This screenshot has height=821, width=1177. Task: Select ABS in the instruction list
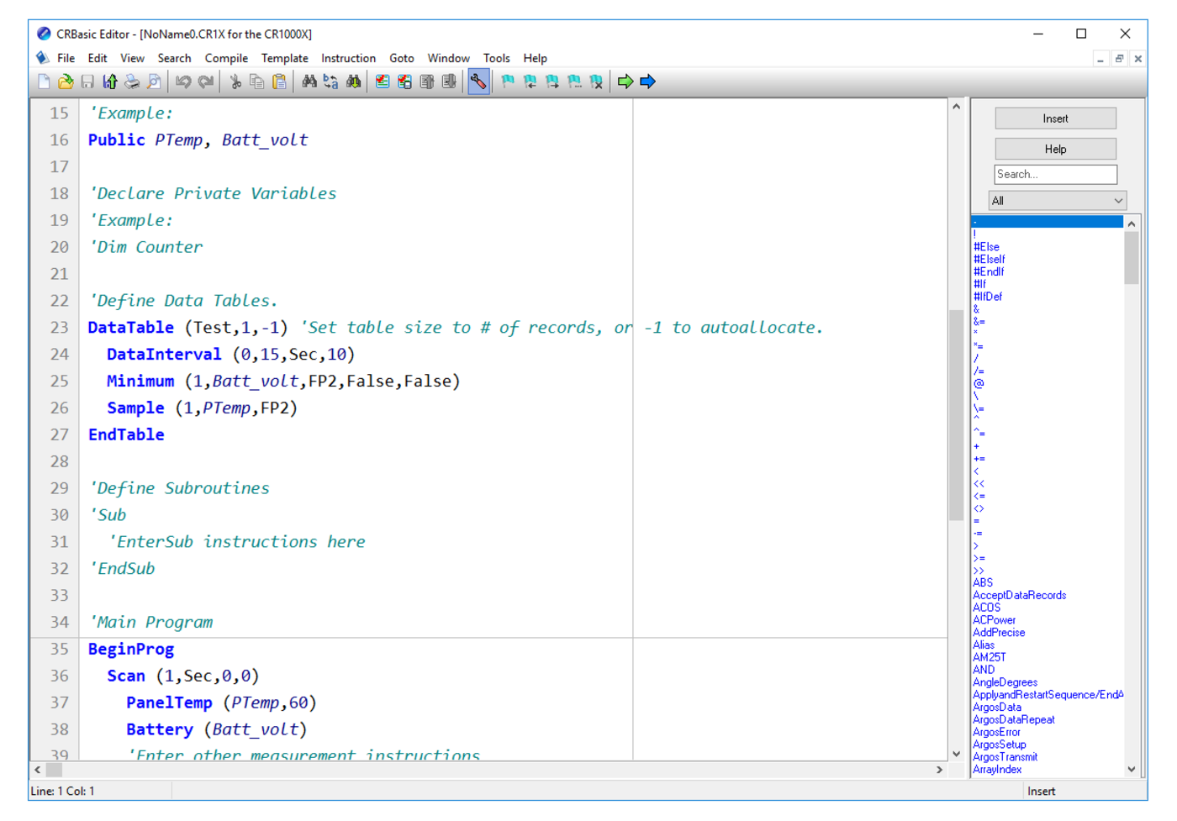coord(983,582)
